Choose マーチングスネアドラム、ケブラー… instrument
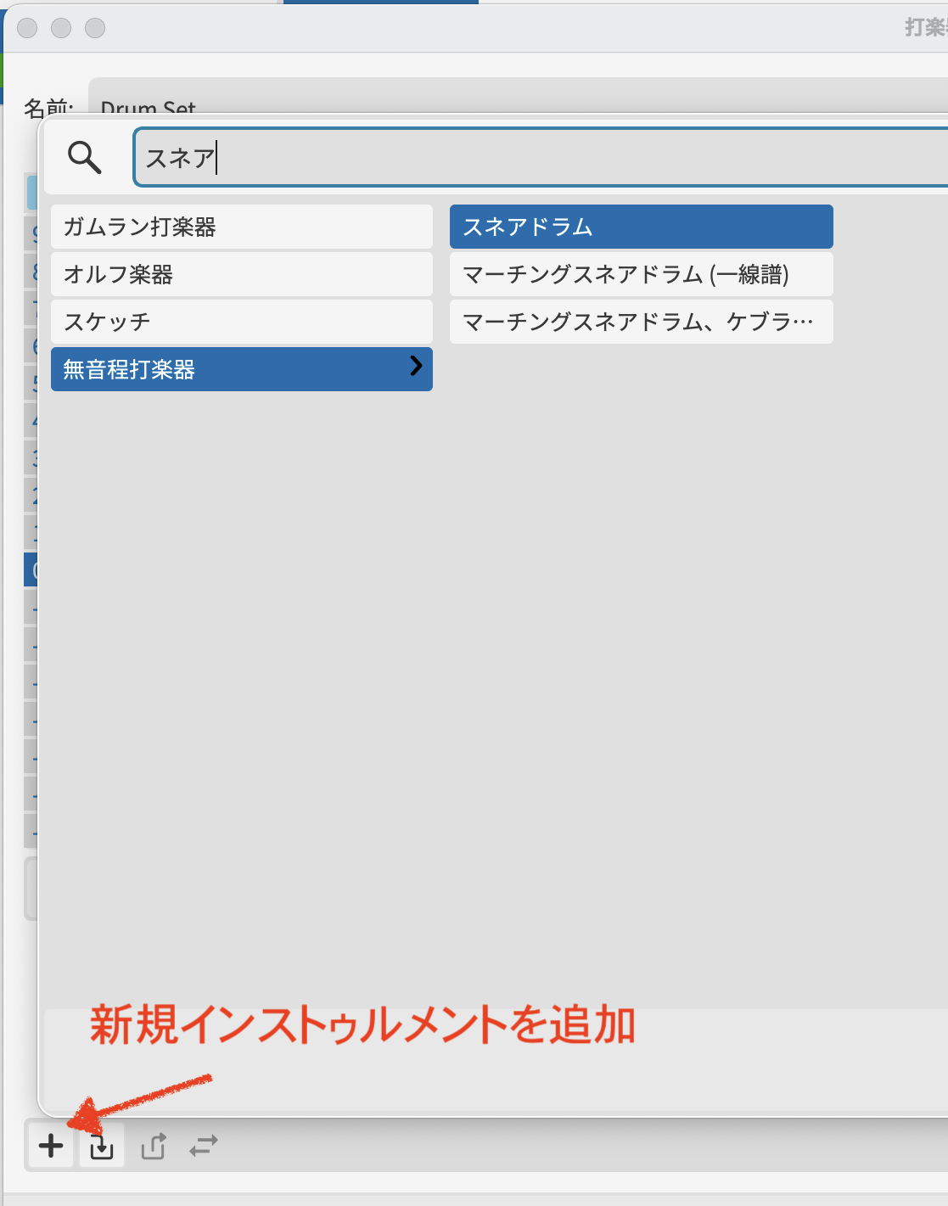This screenshot has width=948, height=1206. [x=641, y=323]
